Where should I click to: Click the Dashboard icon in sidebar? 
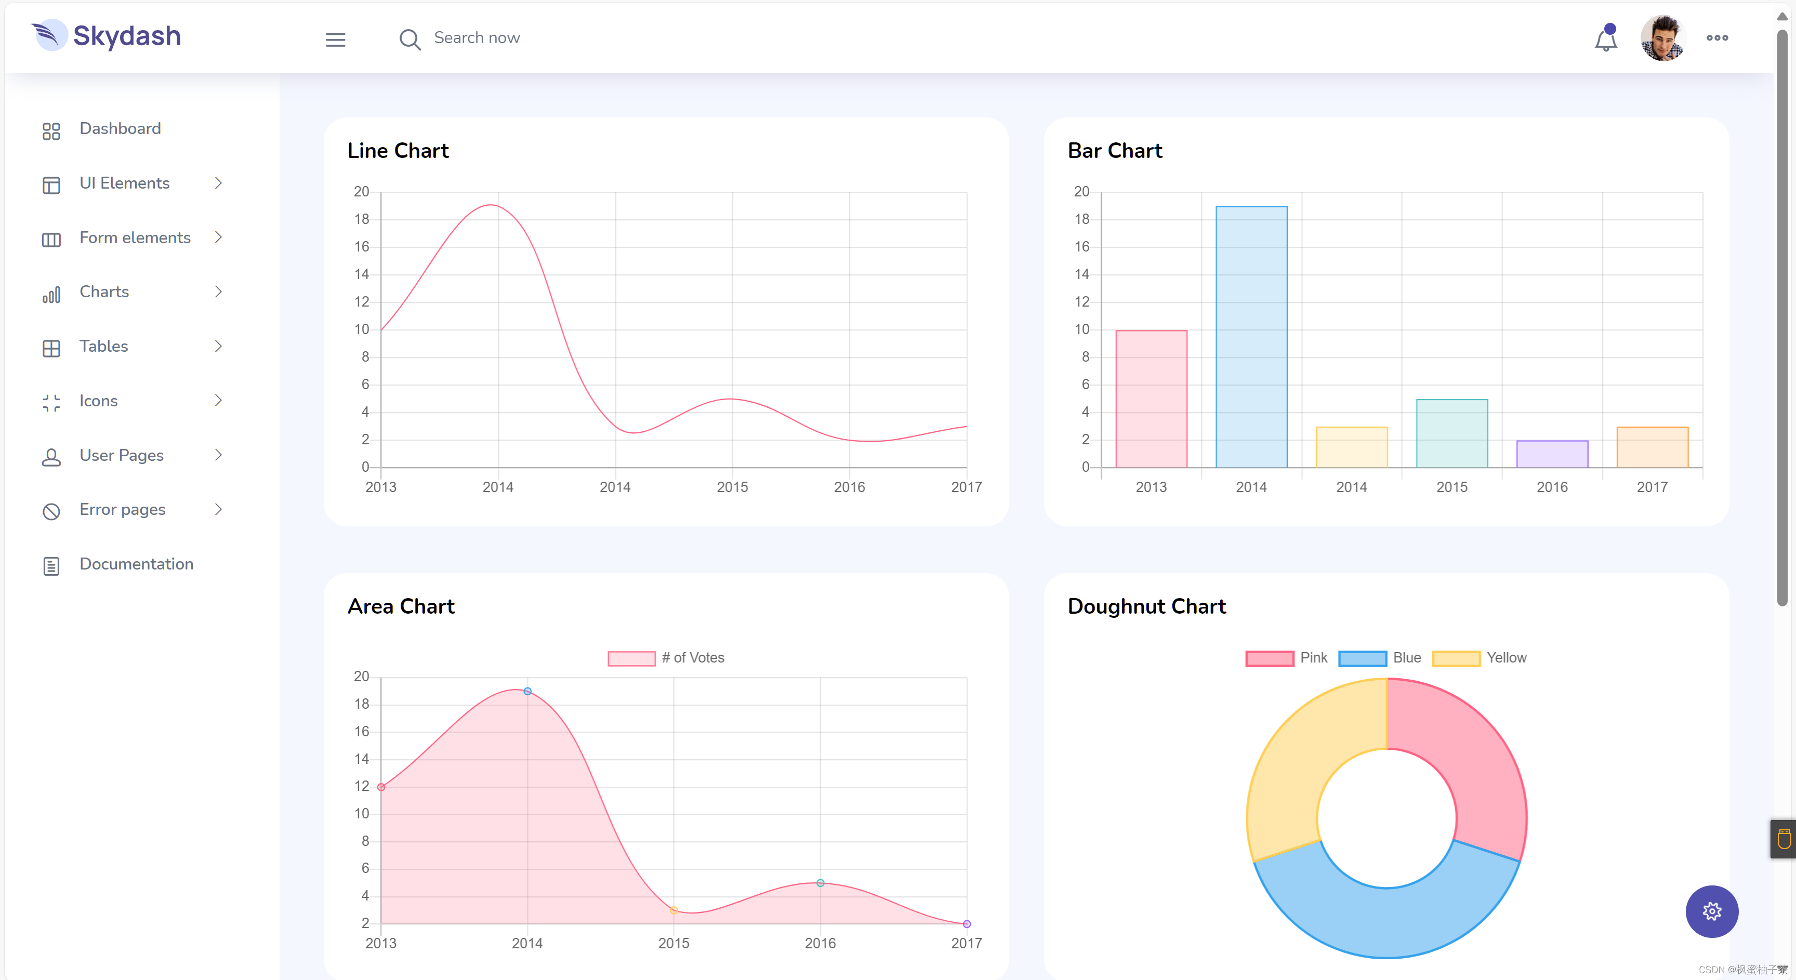(x=48, y=129)
